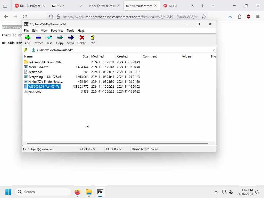Click the Firefox taskbar icon
Image resolution: width=264 pixels, height=198 pixels.
[x=77, y=192]
